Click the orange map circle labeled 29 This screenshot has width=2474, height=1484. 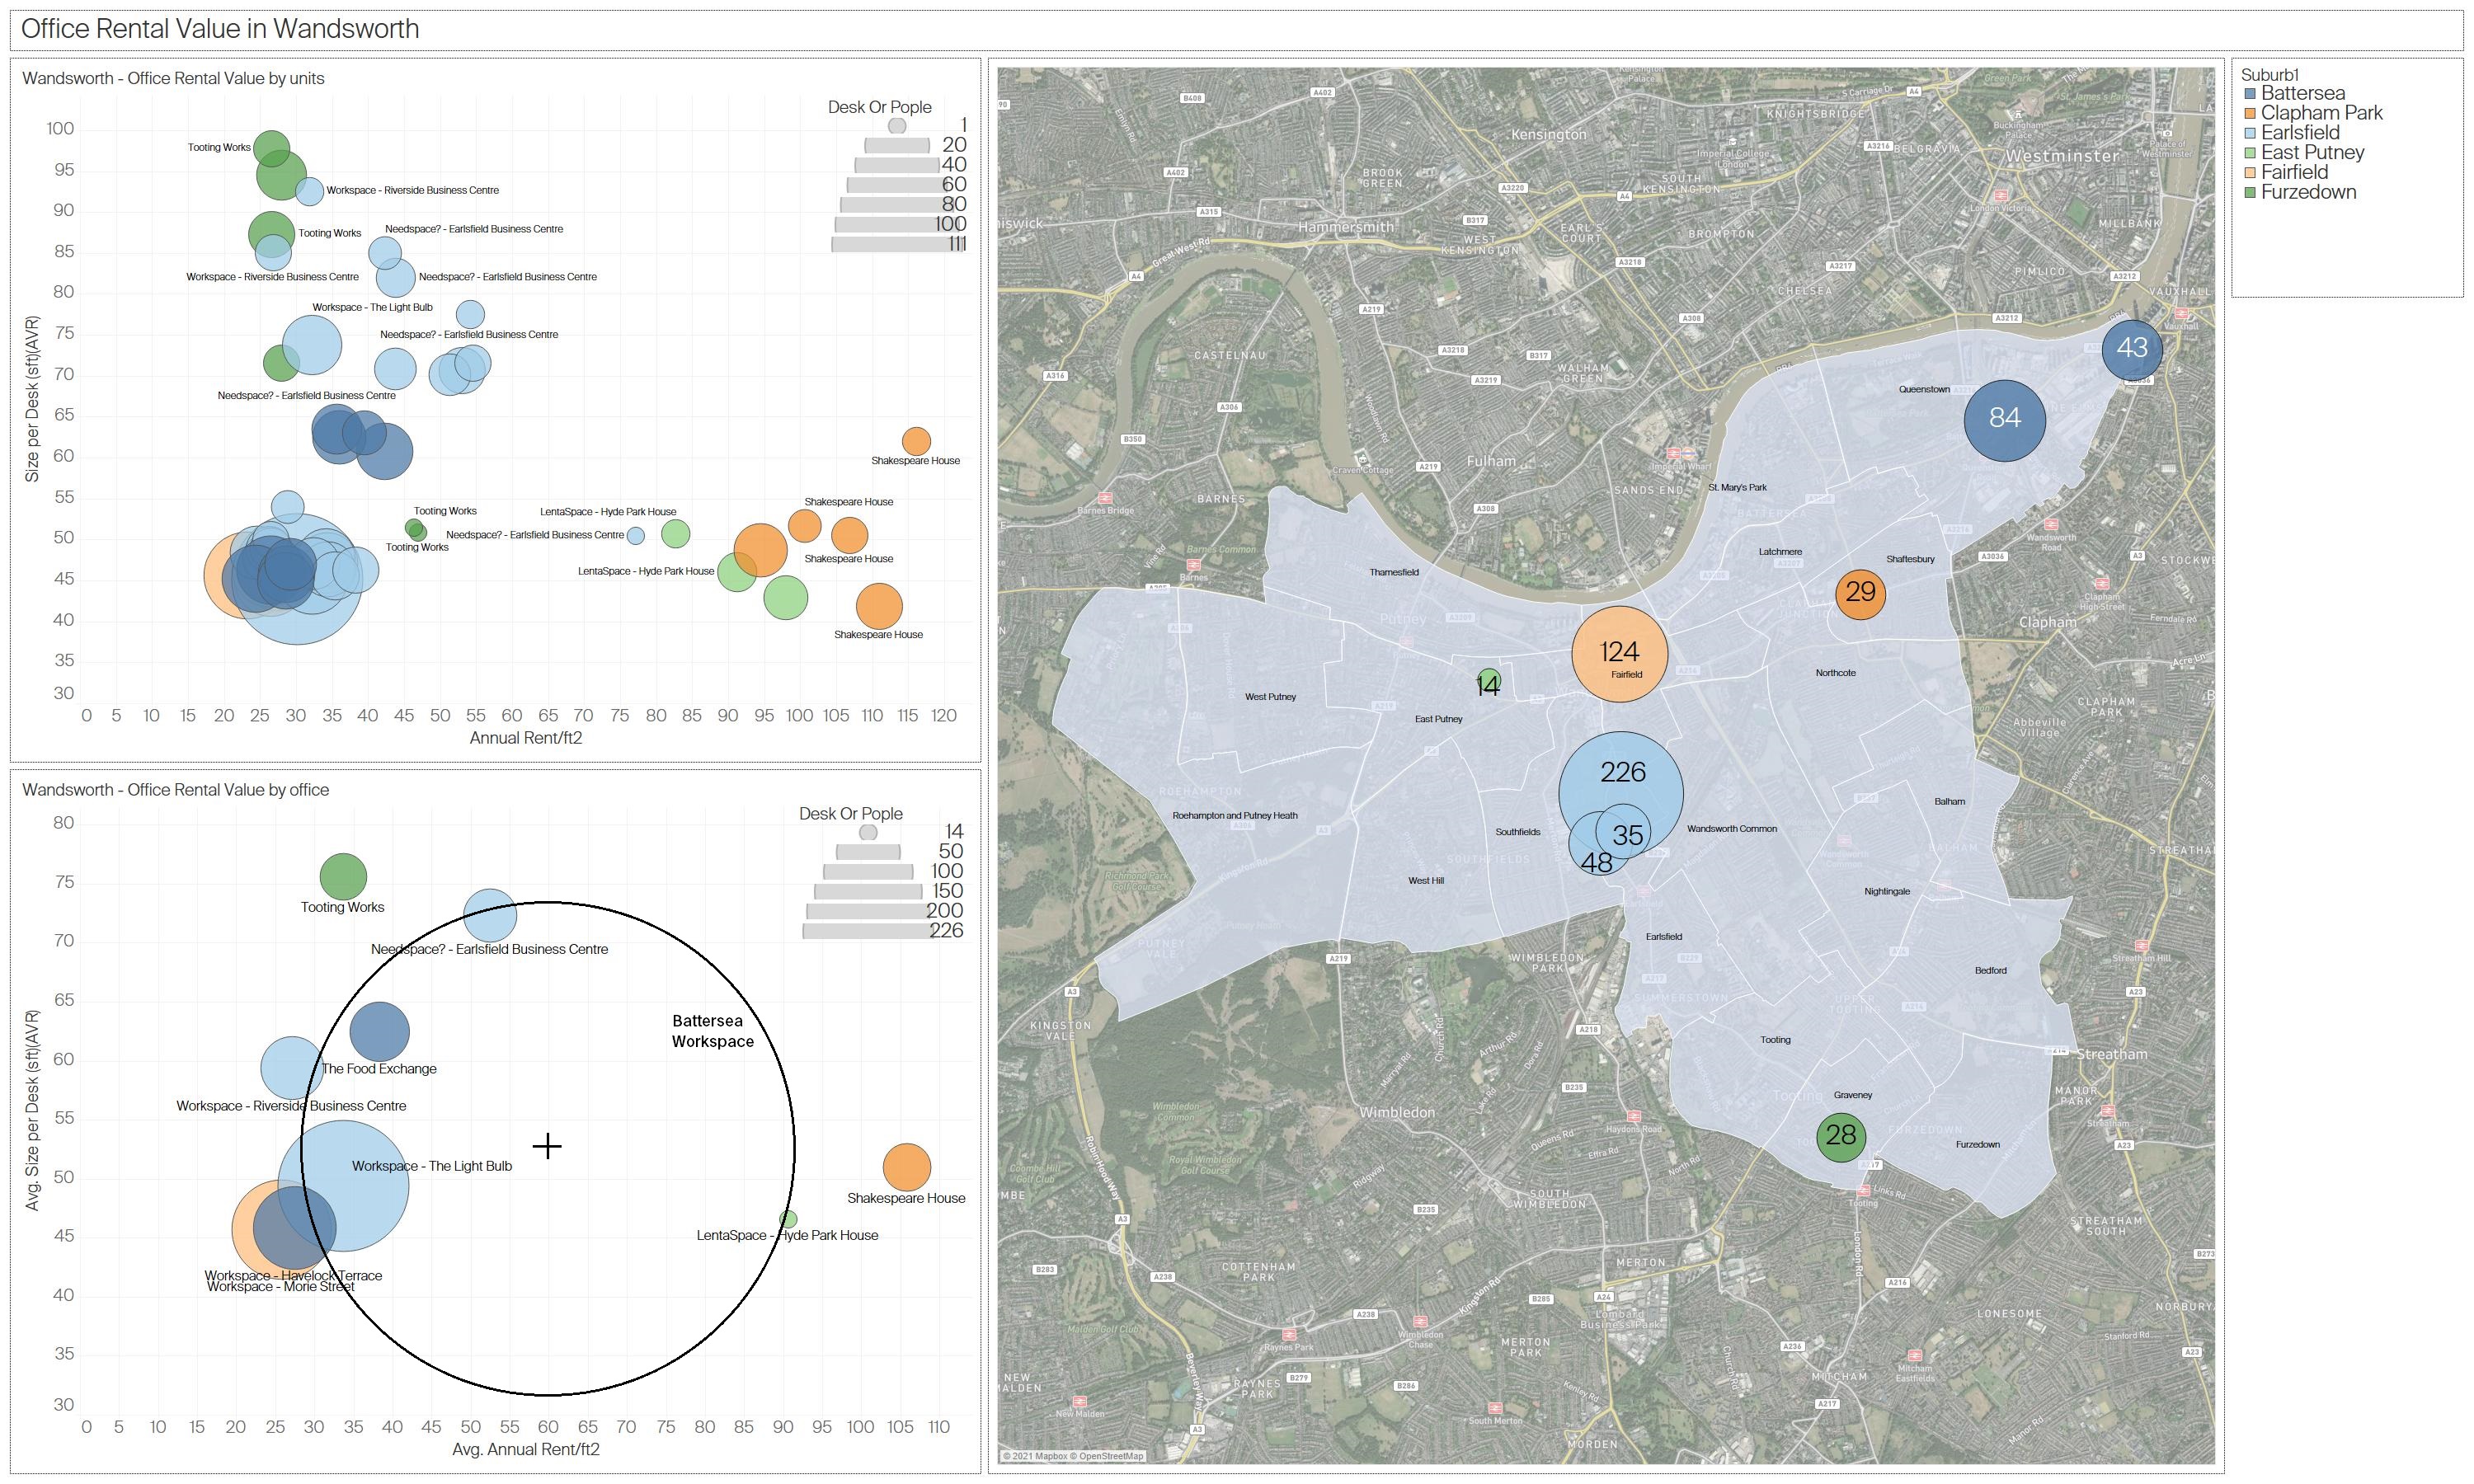click(1860, 594)
